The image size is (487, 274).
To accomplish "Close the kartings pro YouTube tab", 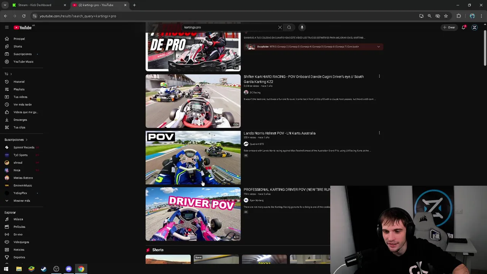I will tap(125, 5).
